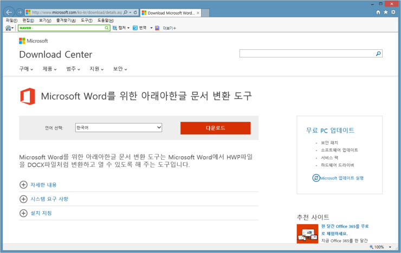Click the Office logo icon

[28, 96]
